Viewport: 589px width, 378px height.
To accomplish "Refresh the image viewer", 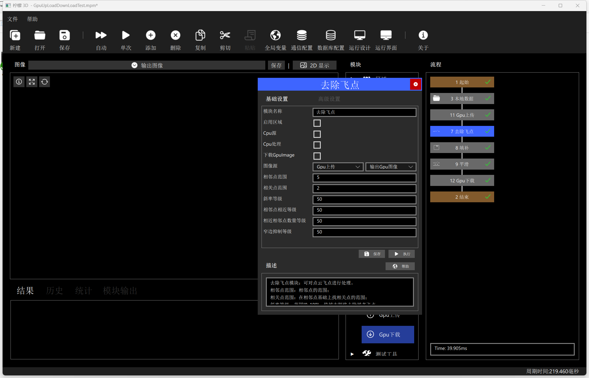I will 44,82.
